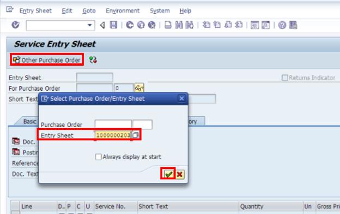Enable the Always display at start checkbox

tap(98, 157)
